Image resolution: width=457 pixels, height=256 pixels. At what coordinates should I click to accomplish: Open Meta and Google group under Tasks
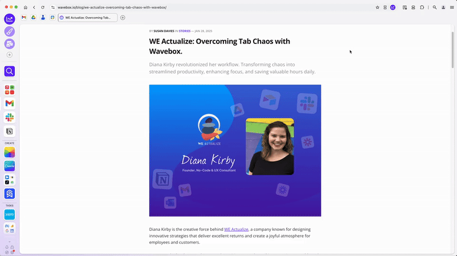click(10, 229)
